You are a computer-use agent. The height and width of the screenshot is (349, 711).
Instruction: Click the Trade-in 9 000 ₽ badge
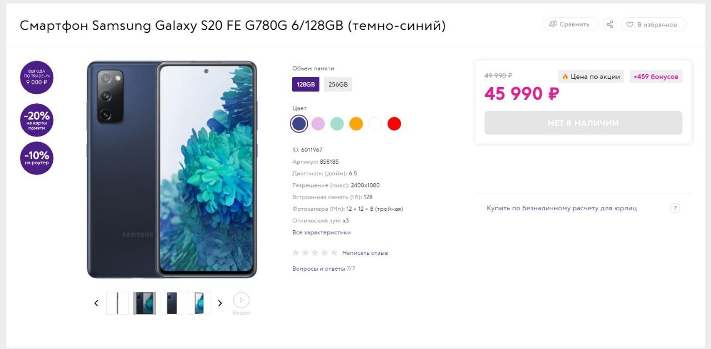37,77
